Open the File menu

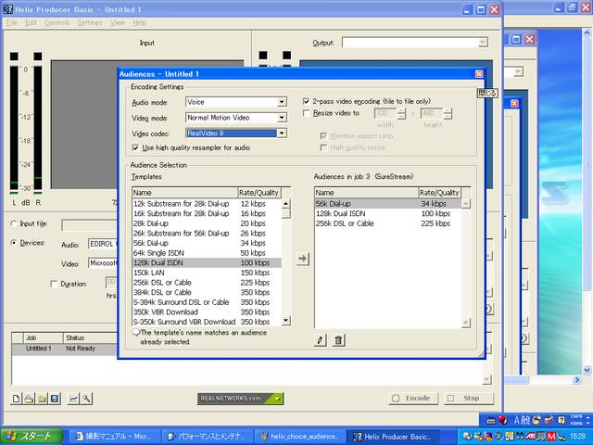(x=12, y=22)
